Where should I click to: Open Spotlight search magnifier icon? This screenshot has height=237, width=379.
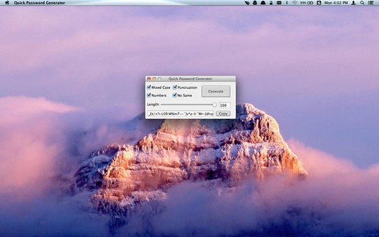pos(362,3)
